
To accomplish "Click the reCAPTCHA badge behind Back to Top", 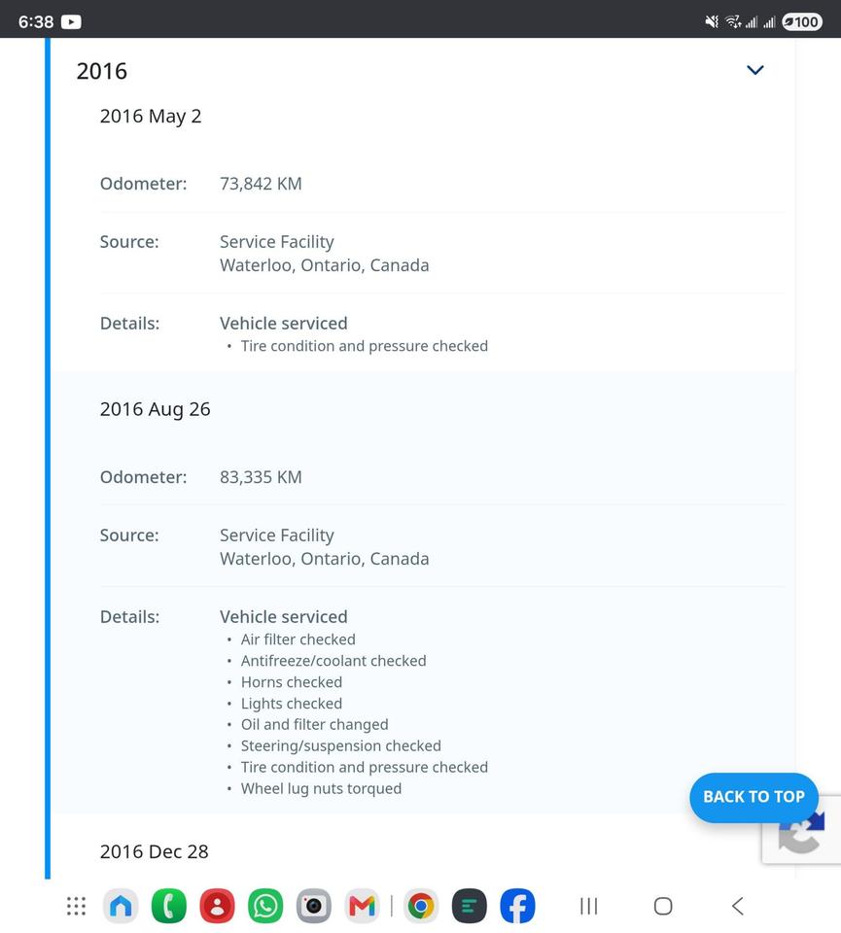I will tap(803, 841).
